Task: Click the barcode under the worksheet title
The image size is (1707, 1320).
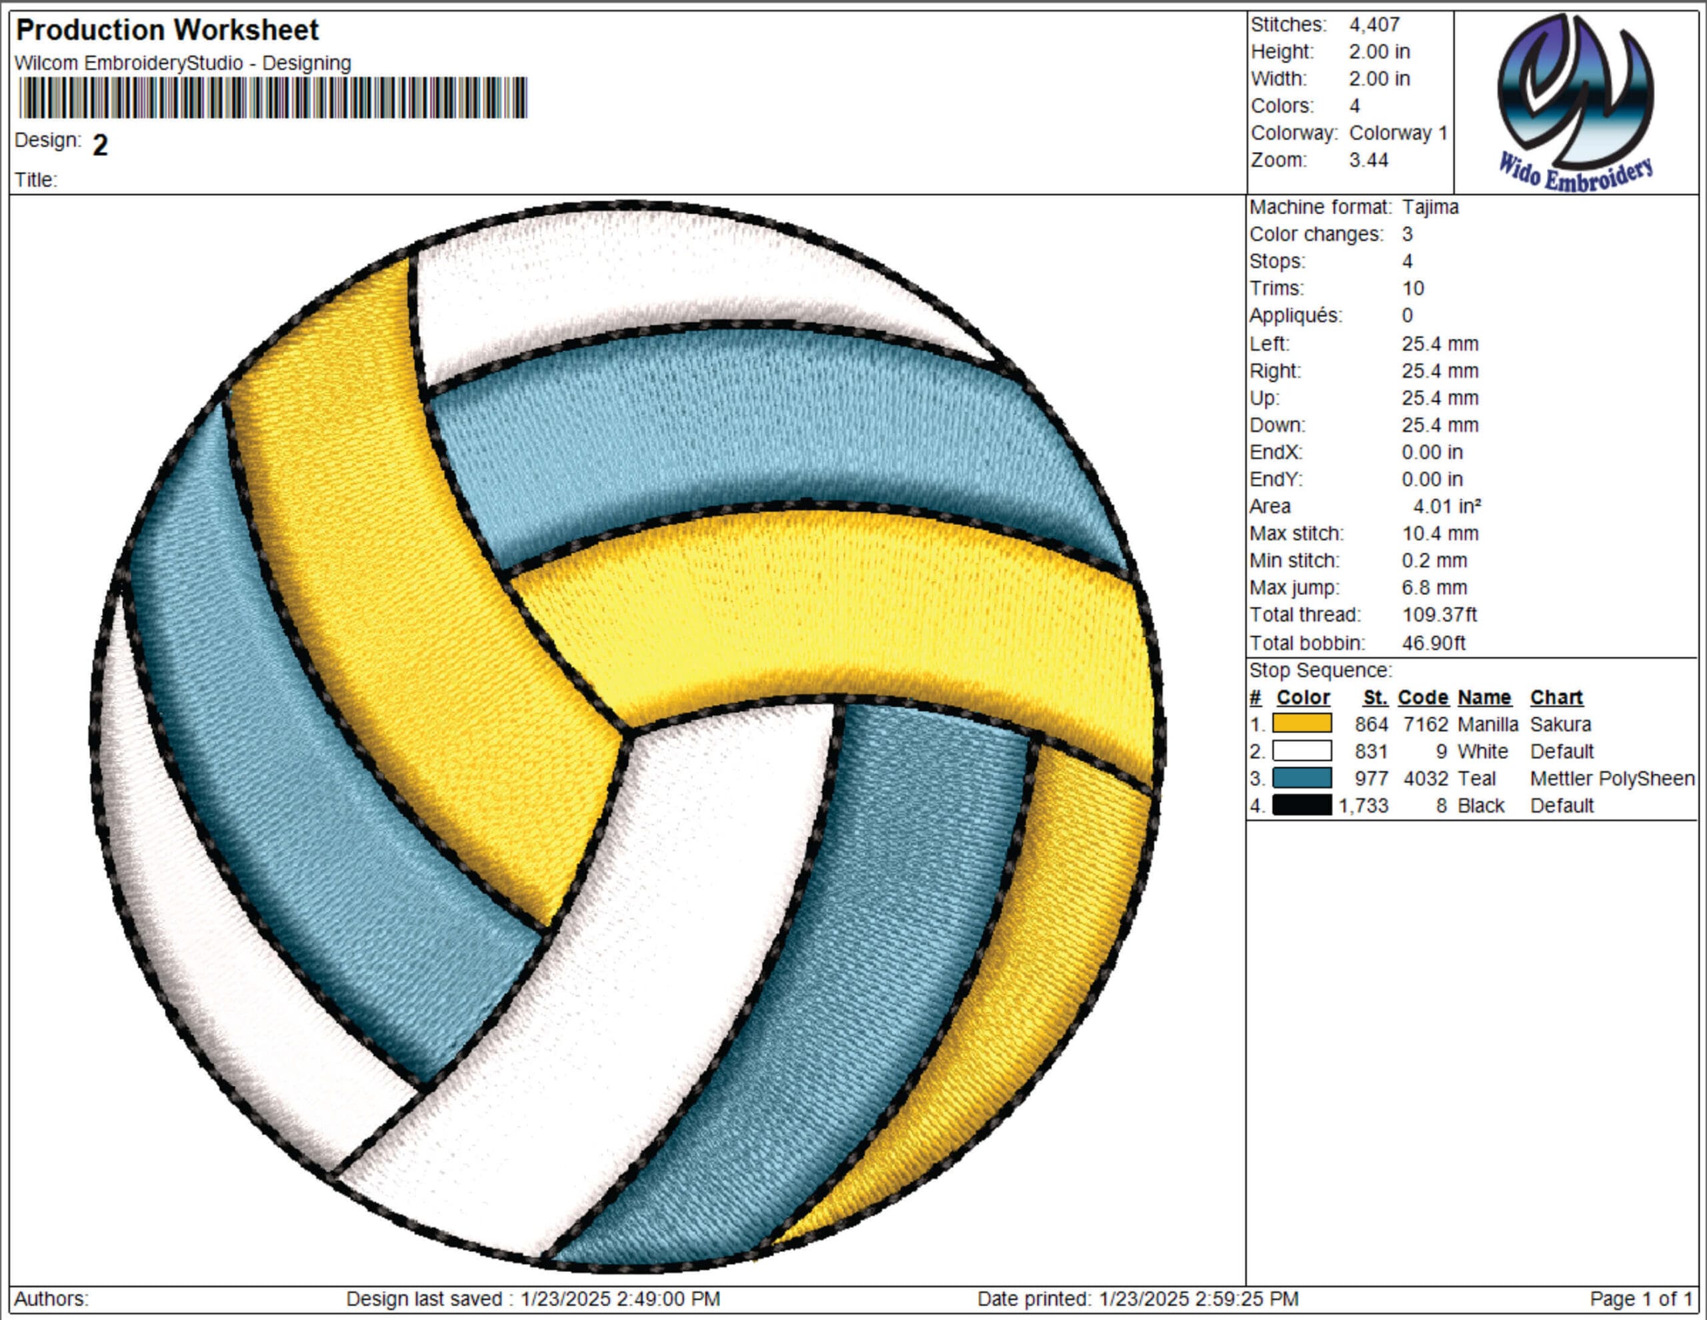Action: [273, 98]
